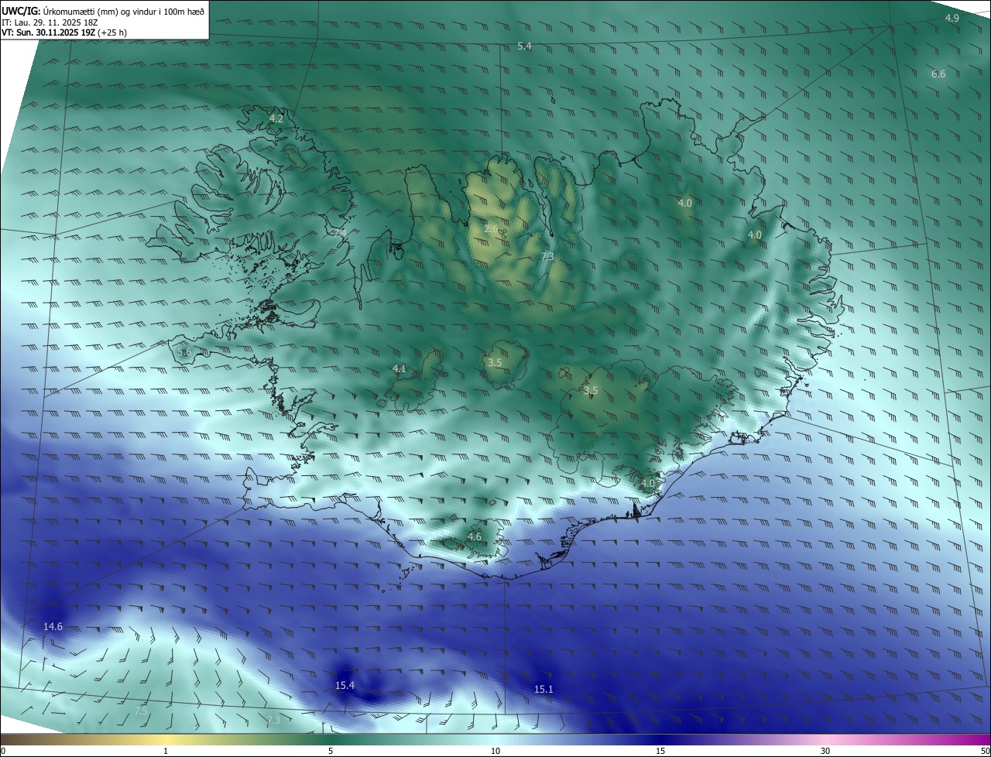
Task: Select the 4.6 value label on the southern glacier
Action: click(x=475, y=537)
